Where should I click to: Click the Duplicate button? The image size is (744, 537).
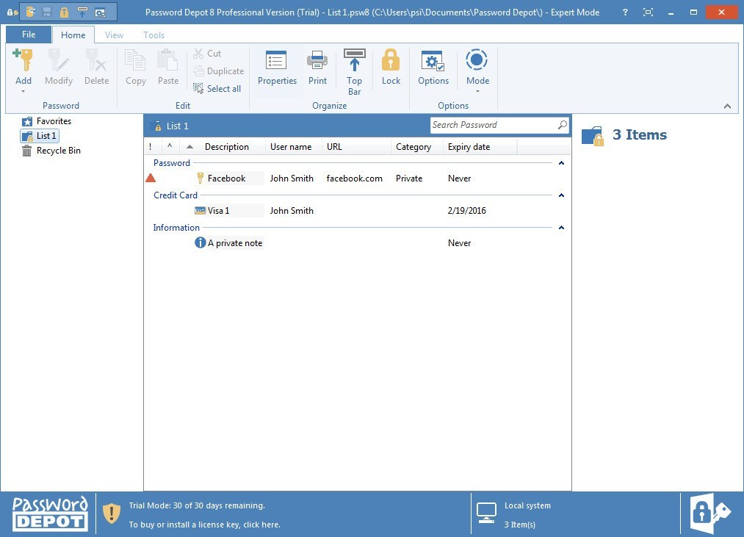219,71
